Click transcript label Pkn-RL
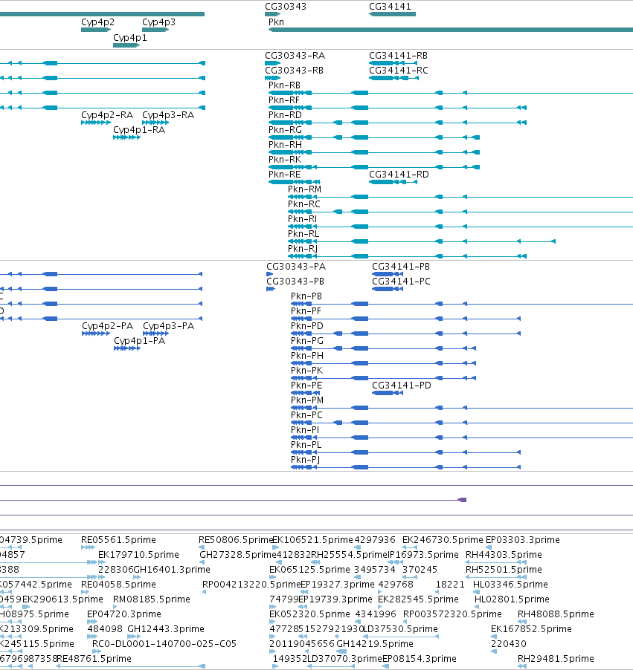The height and width of the screenshot is (670, 633). [x=303, y=234]
